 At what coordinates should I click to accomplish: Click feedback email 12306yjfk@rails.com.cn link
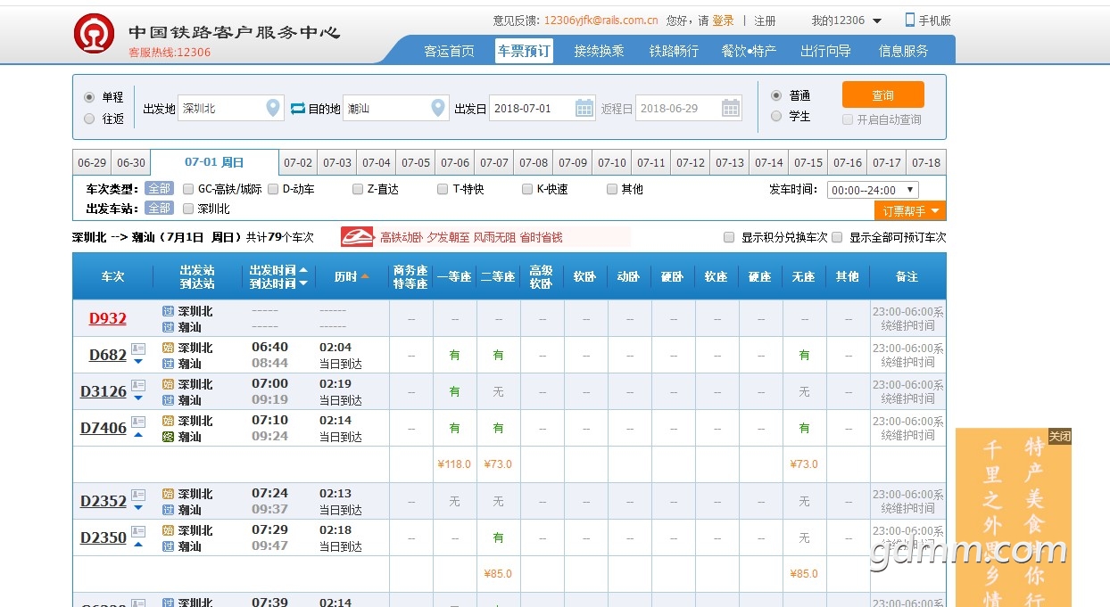click(x=601, y=21)
